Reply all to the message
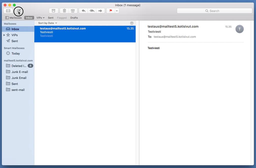 [x=92, y=11]
